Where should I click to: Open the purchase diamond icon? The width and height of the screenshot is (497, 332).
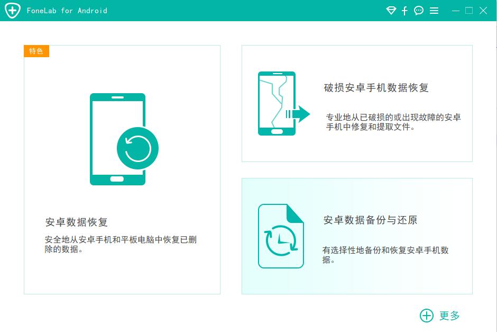click(391, 11)
